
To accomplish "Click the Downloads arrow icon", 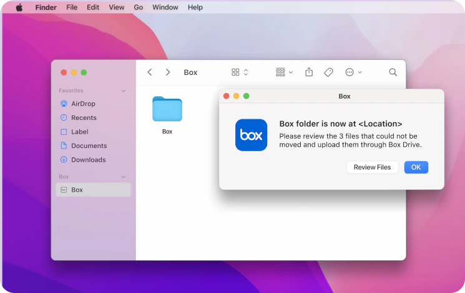I will click(64, 159).
